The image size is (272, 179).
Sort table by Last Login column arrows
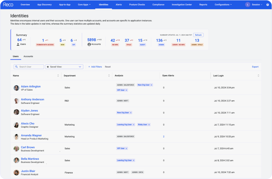258,76
